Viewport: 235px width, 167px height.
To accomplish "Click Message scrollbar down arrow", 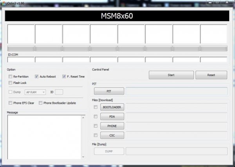I will tap(83, 157).
